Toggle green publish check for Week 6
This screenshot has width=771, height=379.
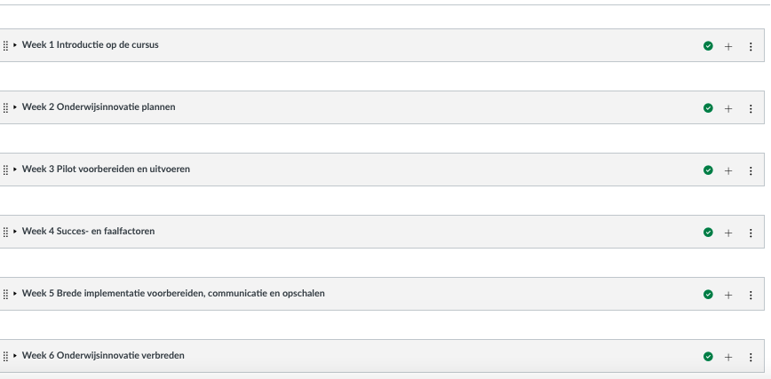pyautogui.click(x=708, y=356)
